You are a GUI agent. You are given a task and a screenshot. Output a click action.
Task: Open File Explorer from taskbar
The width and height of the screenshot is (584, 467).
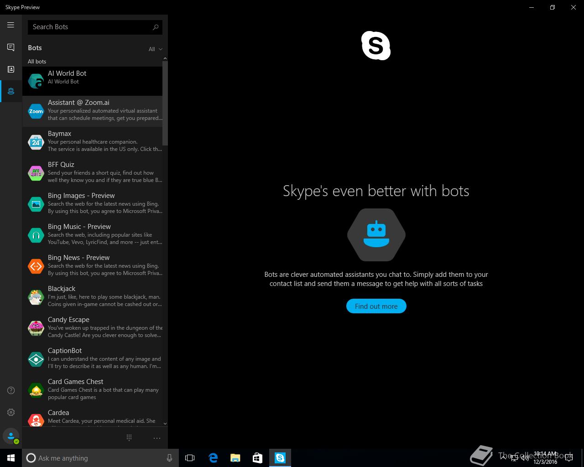click(235, 458)
